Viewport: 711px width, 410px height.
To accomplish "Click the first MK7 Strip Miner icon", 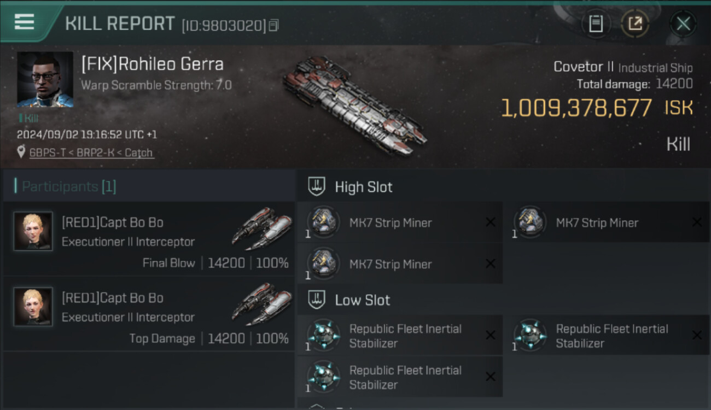I will pyautogui.click(x=323, y=221).
